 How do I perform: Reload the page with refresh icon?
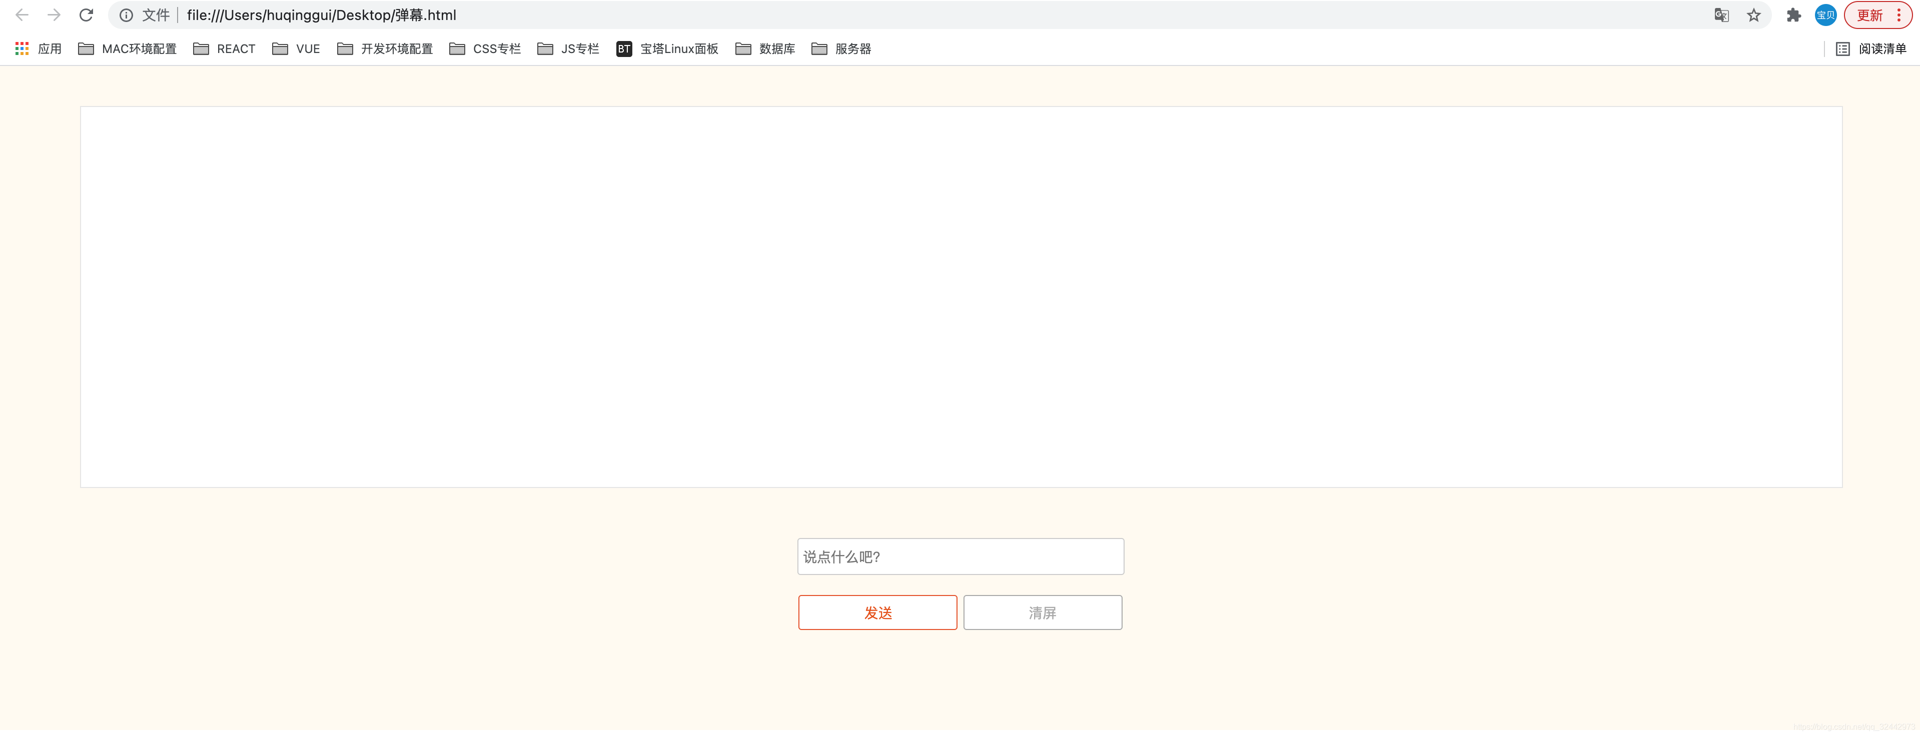click(87, 15)
